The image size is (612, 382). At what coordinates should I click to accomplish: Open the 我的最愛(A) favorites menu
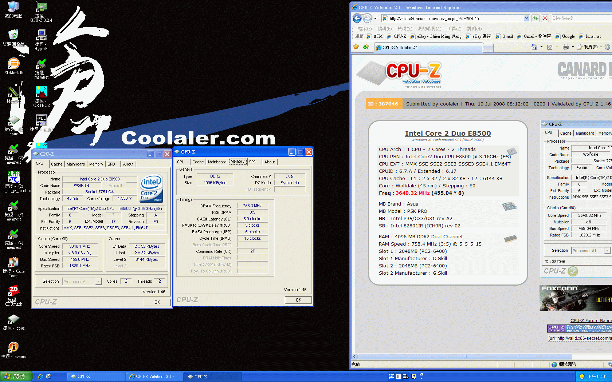point(429,29)
